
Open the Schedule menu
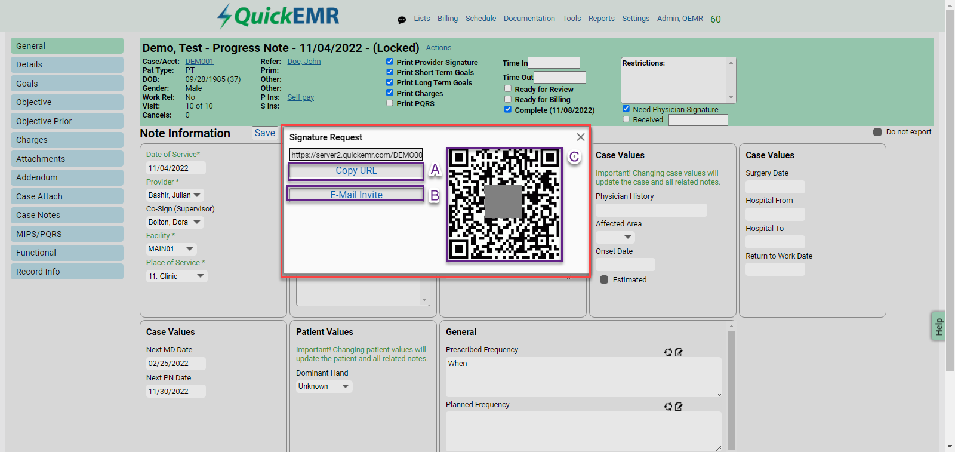click(481, 19)
